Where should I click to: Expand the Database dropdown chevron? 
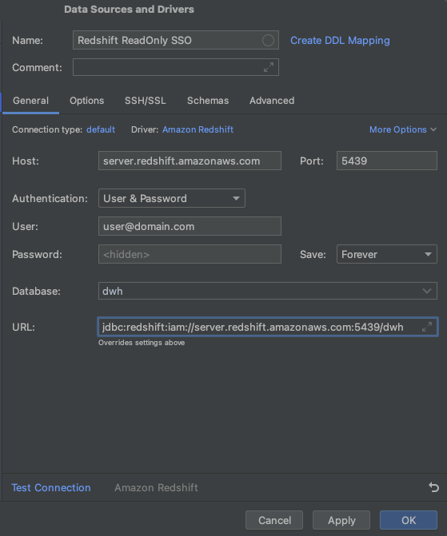[x=427, y=291]
